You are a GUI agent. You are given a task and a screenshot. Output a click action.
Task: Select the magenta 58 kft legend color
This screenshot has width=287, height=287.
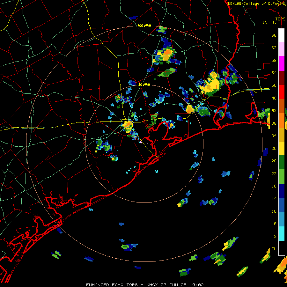(282, 63)
